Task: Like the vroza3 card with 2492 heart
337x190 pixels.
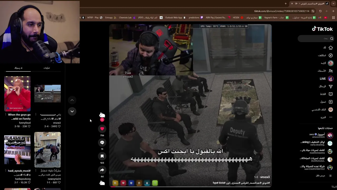Action: coord(60,126)
